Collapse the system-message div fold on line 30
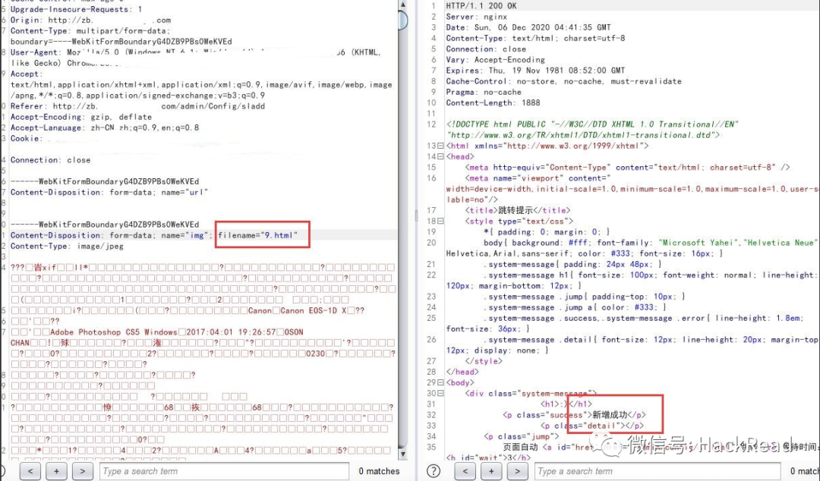The width and height of the screenshot is (820, 481). [440, 393]
